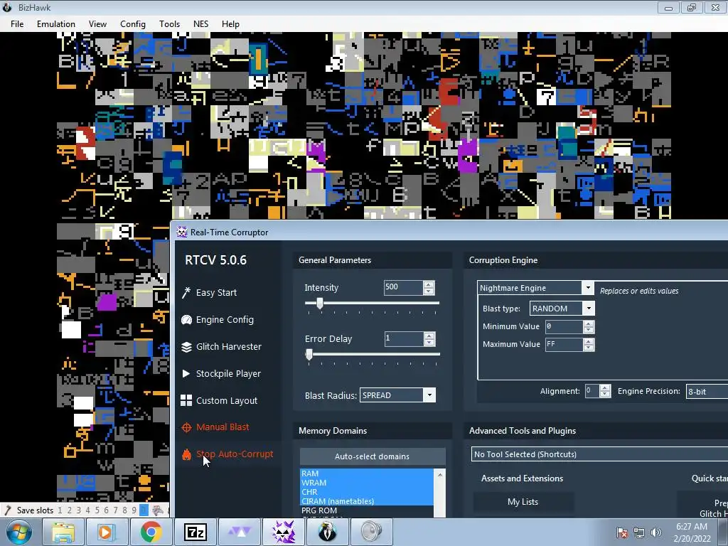
Task: Open the system volume tray icon
Action: point(655,532)
